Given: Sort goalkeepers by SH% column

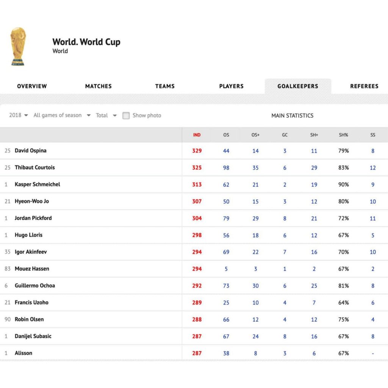Looking at the screenshot, I should click(x=343, y=135).
